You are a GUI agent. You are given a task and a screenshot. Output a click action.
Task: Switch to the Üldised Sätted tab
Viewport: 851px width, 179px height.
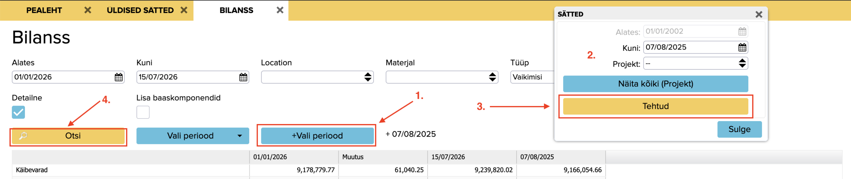140,10
